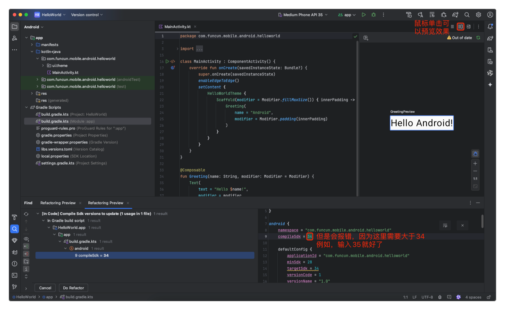Switch editor to Code-only view

(x=452, y=27)
